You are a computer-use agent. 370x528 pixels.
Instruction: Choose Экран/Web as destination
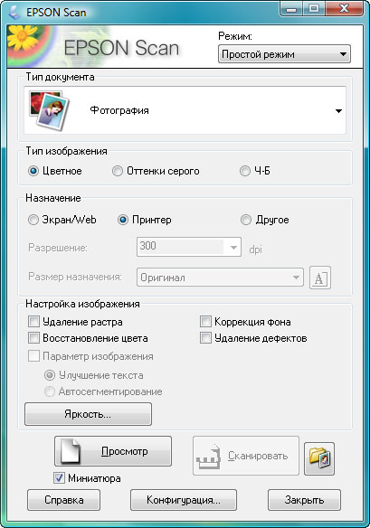[x=33, y=220]
